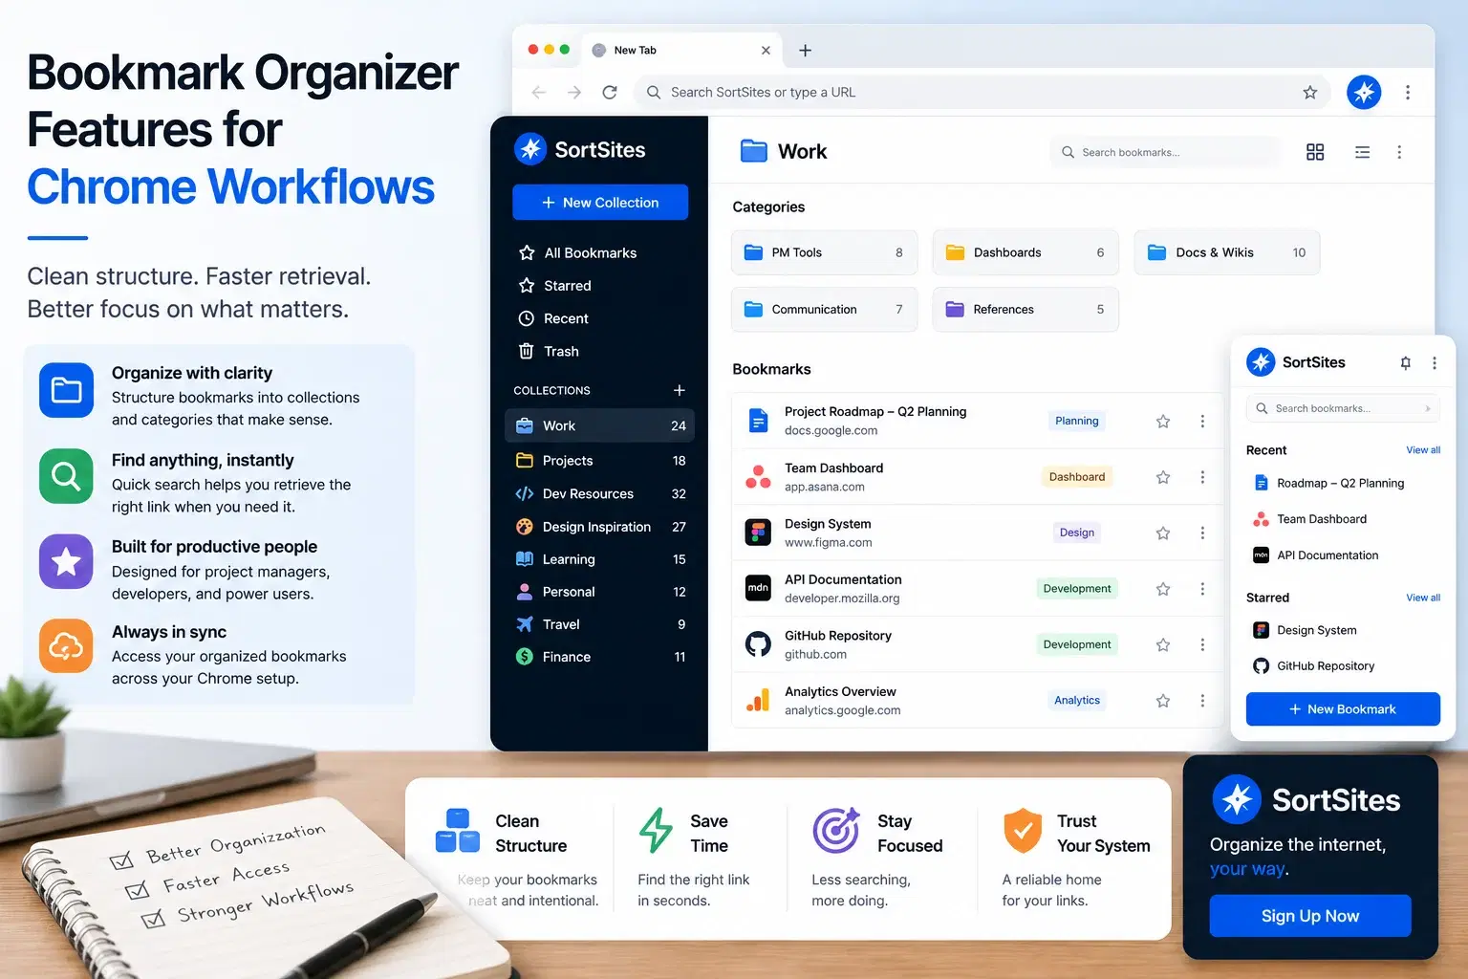Select the New Tab browser tab
Viewport: 1468px width, 979px height.
680,50
